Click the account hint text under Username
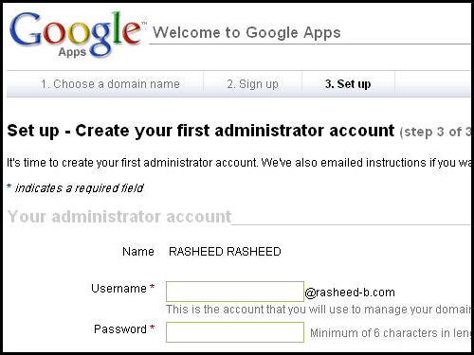 point(319,310)
